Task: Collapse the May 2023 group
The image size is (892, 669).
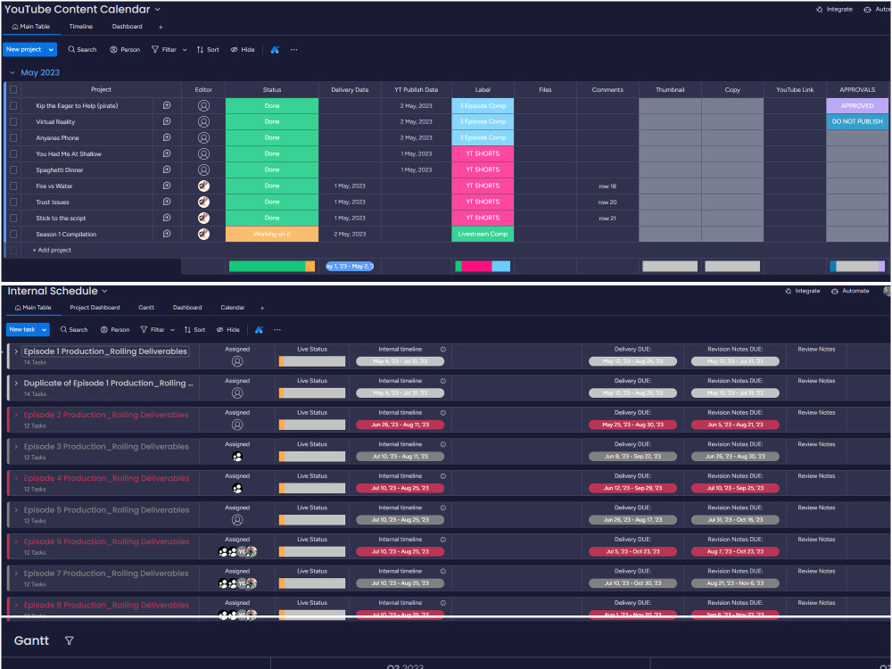Action: pyautogui.click(x=12, y=73)
